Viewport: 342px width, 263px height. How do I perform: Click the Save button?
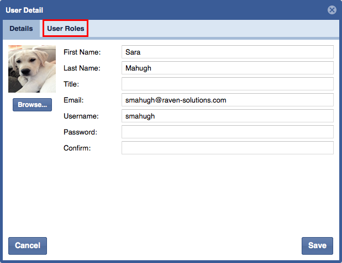click(317, 245)
